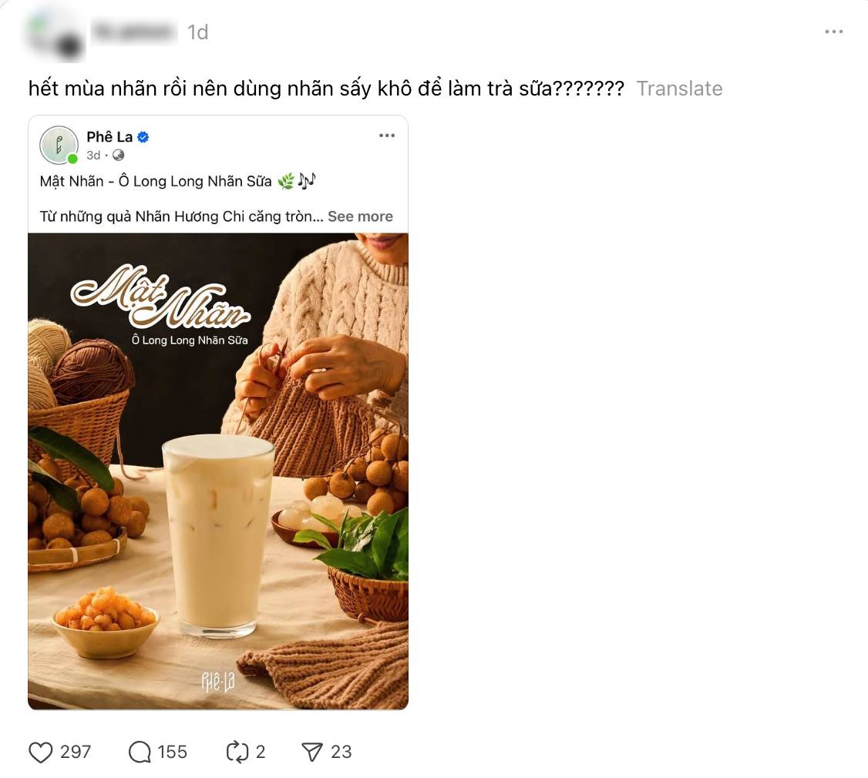Click the Phê La page avatar
This screenshot has height=778, width=868.
click(59, 145)
